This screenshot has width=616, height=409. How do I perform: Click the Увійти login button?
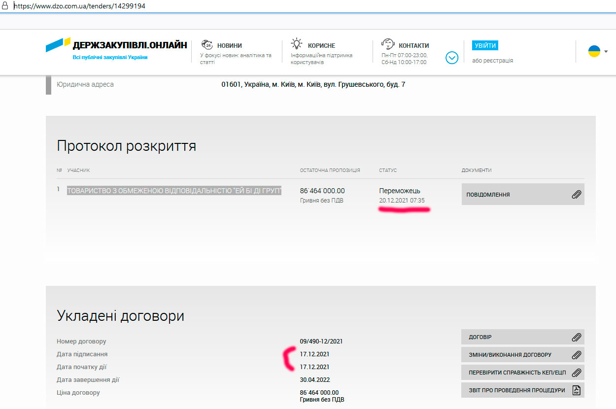pyautogui.click(x=485, y=45)
